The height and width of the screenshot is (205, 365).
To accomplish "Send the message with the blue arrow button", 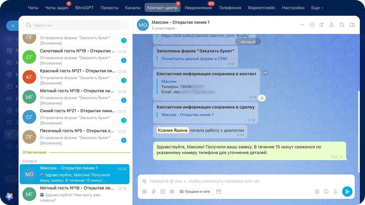I will coord(347,191).
